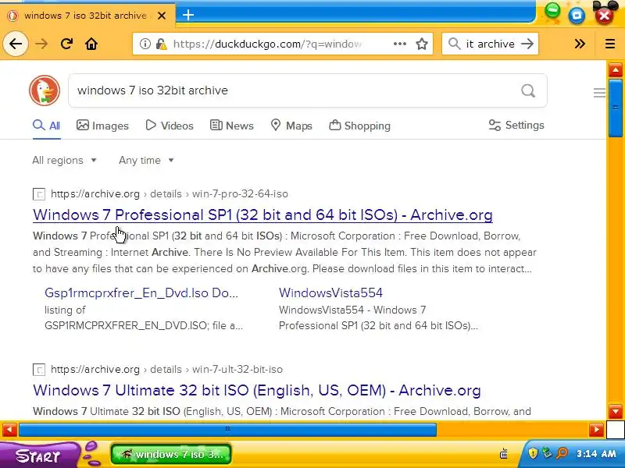Go back with the browser back arrow

(x=16, y=44)
